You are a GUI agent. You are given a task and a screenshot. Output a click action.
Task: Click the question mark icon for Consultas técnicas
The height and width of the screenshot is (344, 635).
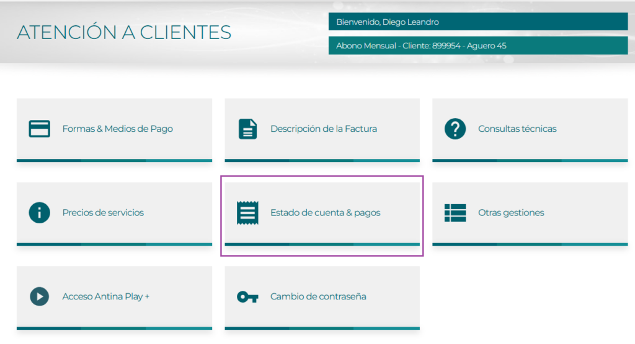tap(455, 129)
